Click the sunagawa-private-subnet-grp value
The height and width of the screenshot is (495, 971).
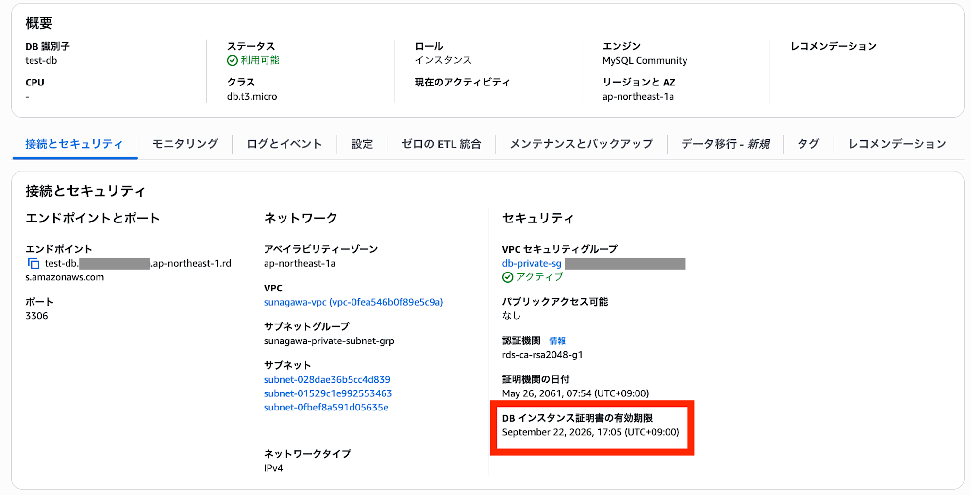[329, 341]
